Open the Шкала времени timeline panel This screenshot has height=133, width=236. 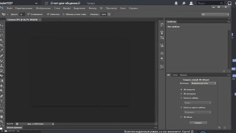(x=14, y=127)
